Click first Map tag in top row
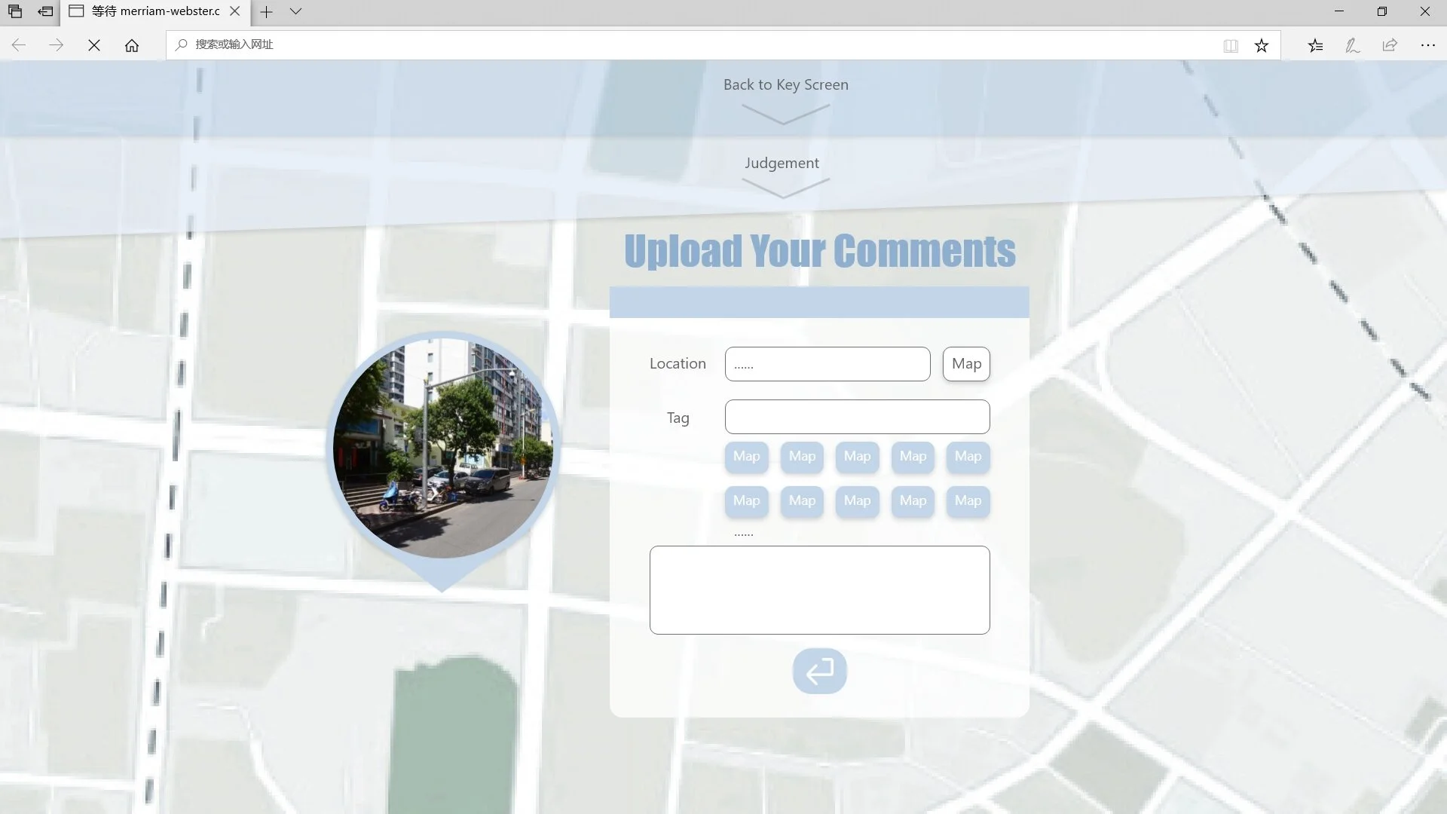1447x814 pixels. pyautogui.click(x=746, y=457)
